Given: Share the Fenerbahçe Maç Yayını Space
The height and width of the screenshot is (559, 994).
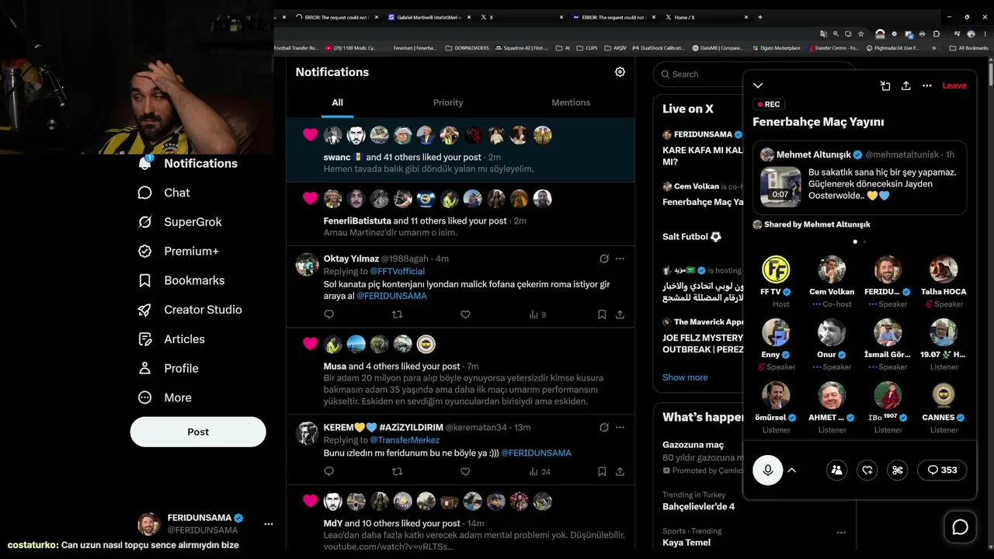Looking at the screenshot, I should pyautogui.click(x=905, y=85).
